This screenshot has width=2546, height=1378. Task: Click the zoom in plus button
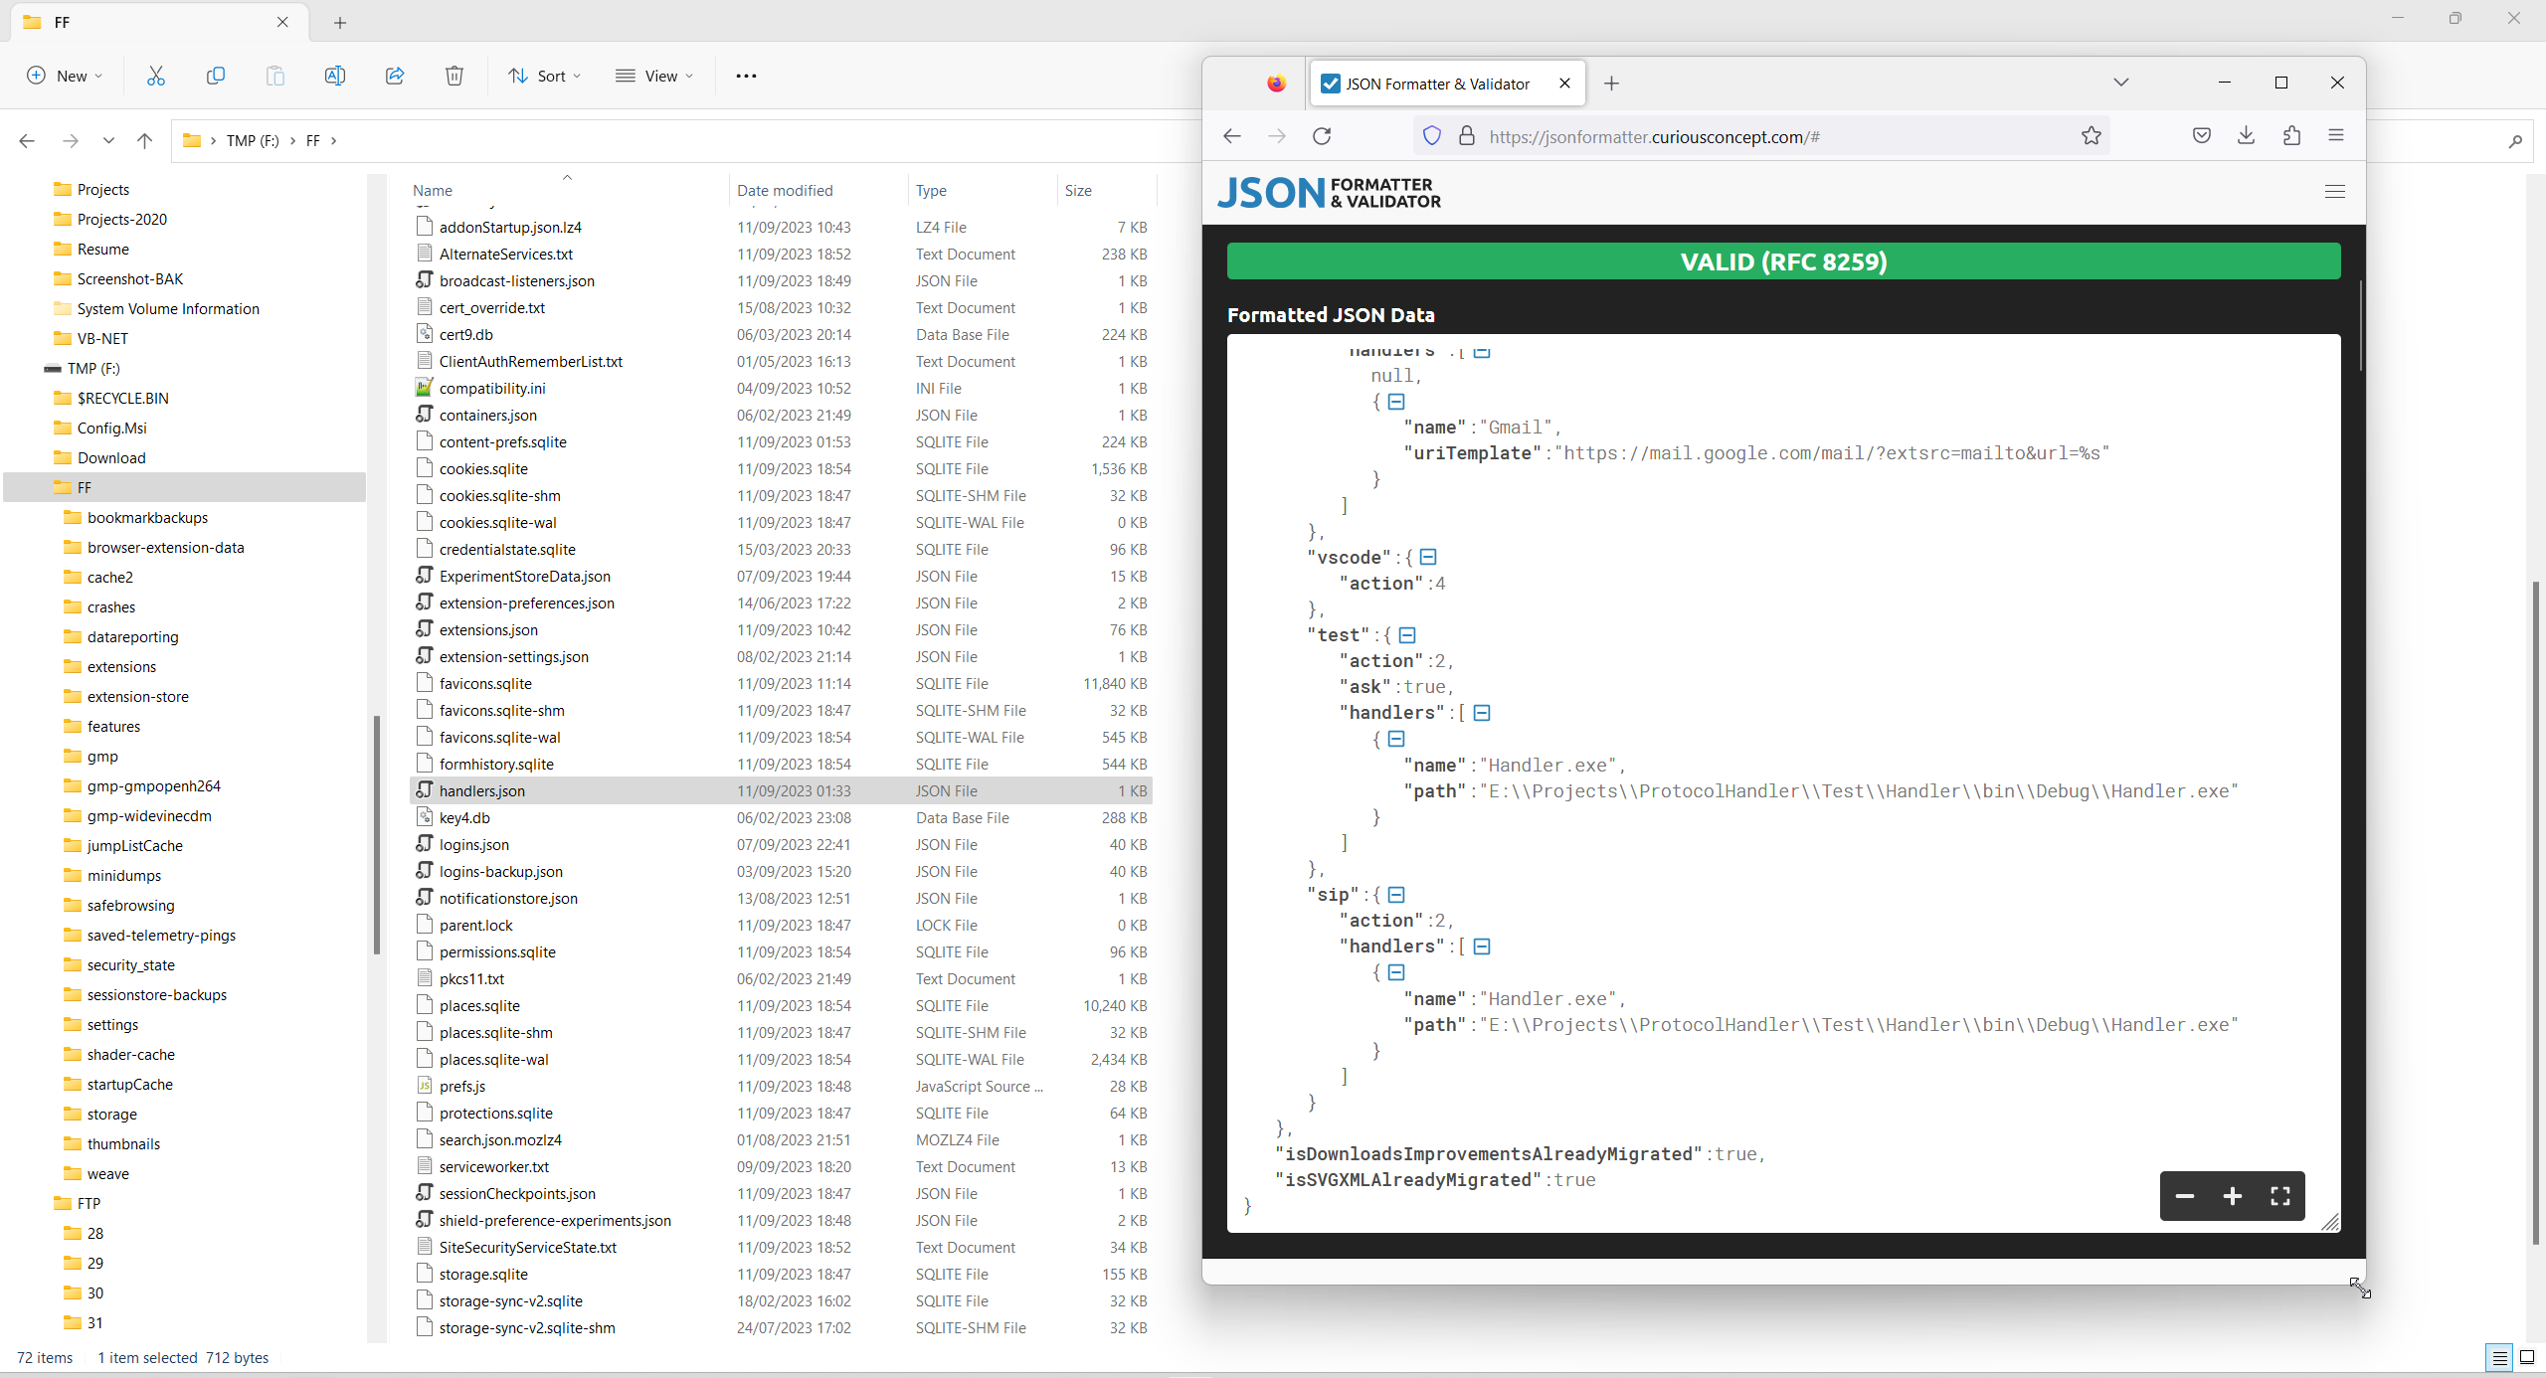2232,1196
